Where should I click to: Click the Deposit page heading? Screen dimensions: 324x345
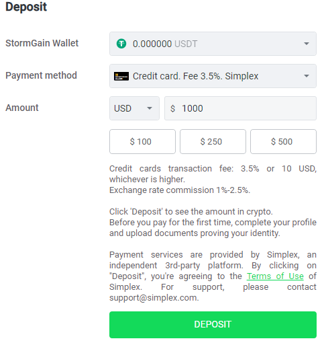click(26, 7)
